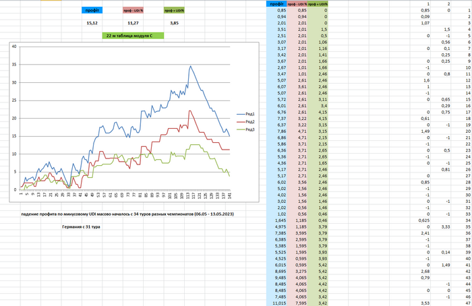Click the right-side cell 0,65
The width and height of the screenshot is (472, 306).
coord(441,99)
